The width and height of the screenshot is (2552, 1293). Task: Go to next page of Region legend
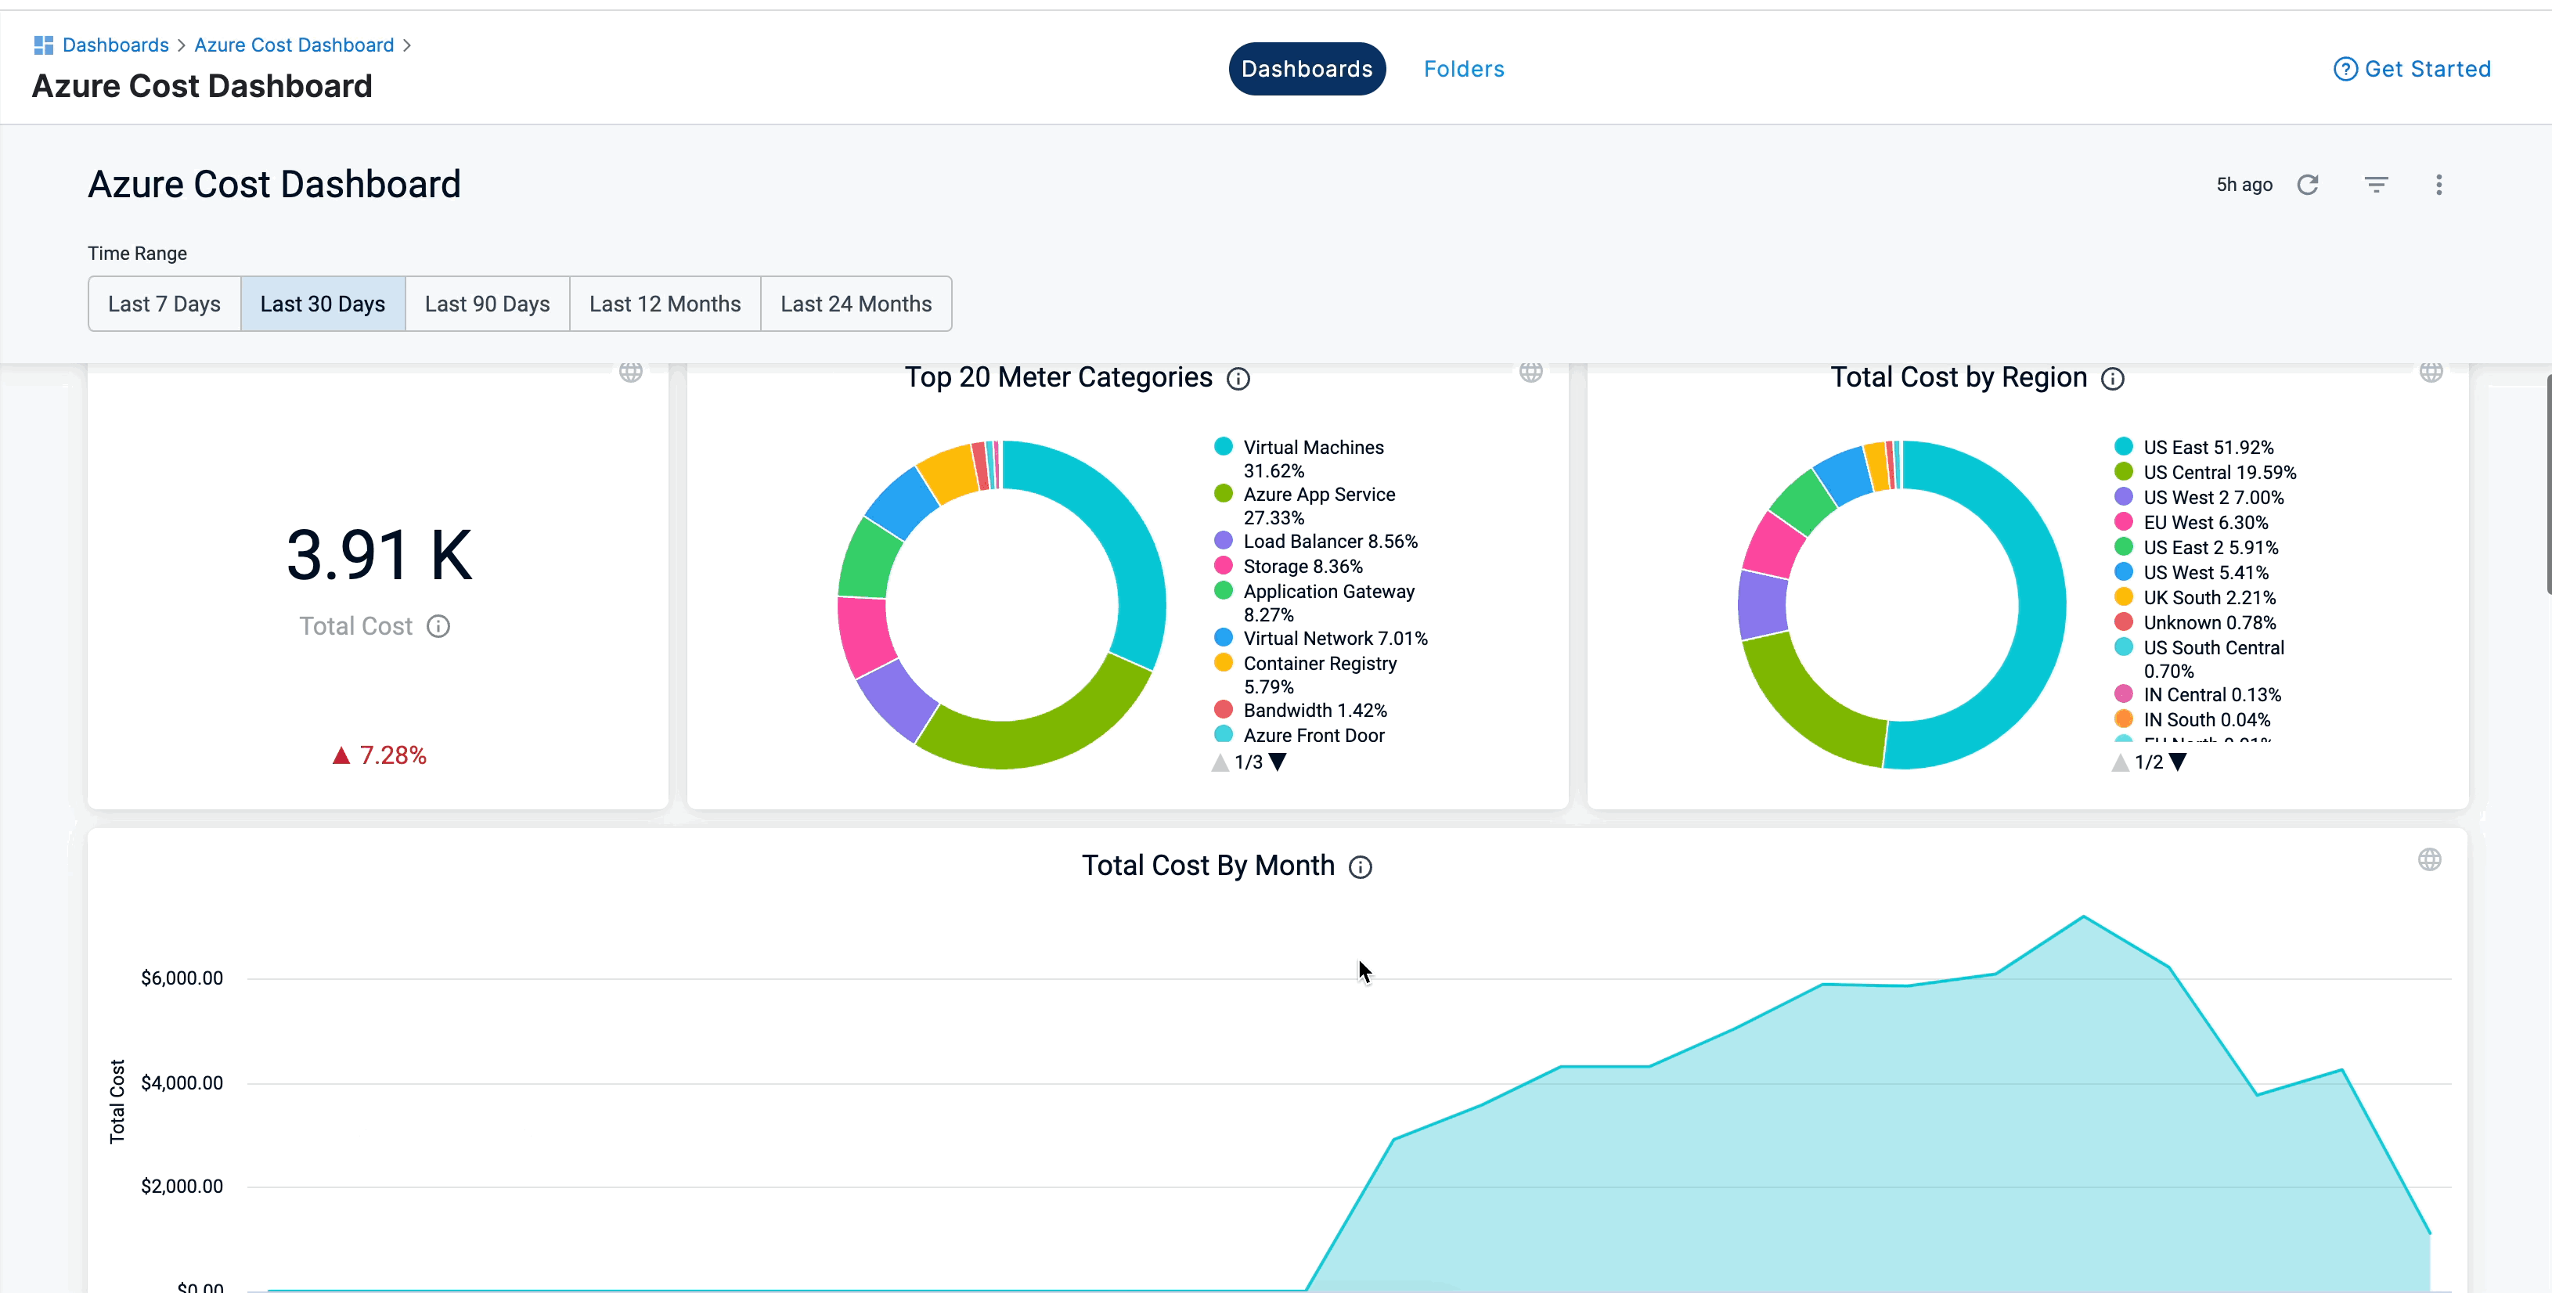click(2178, 762)
